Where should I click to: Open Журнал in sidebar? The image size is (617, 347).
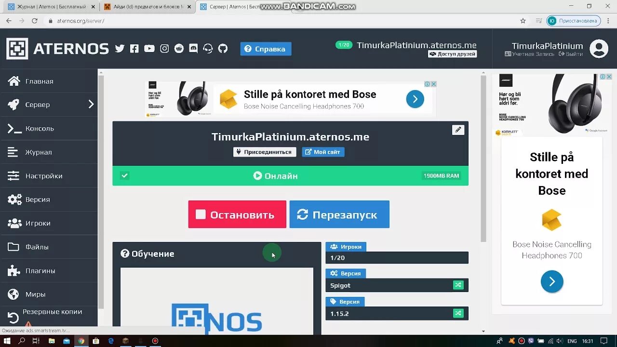(49, 152)
